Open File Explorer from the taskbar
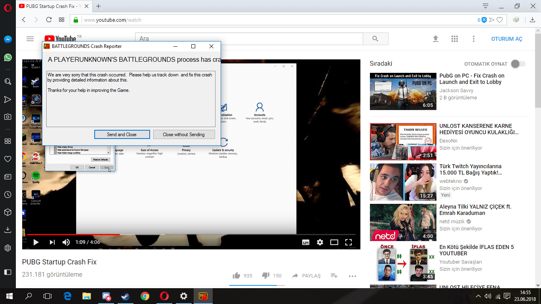Screen dimensions: 541x304 pos(87,296)
